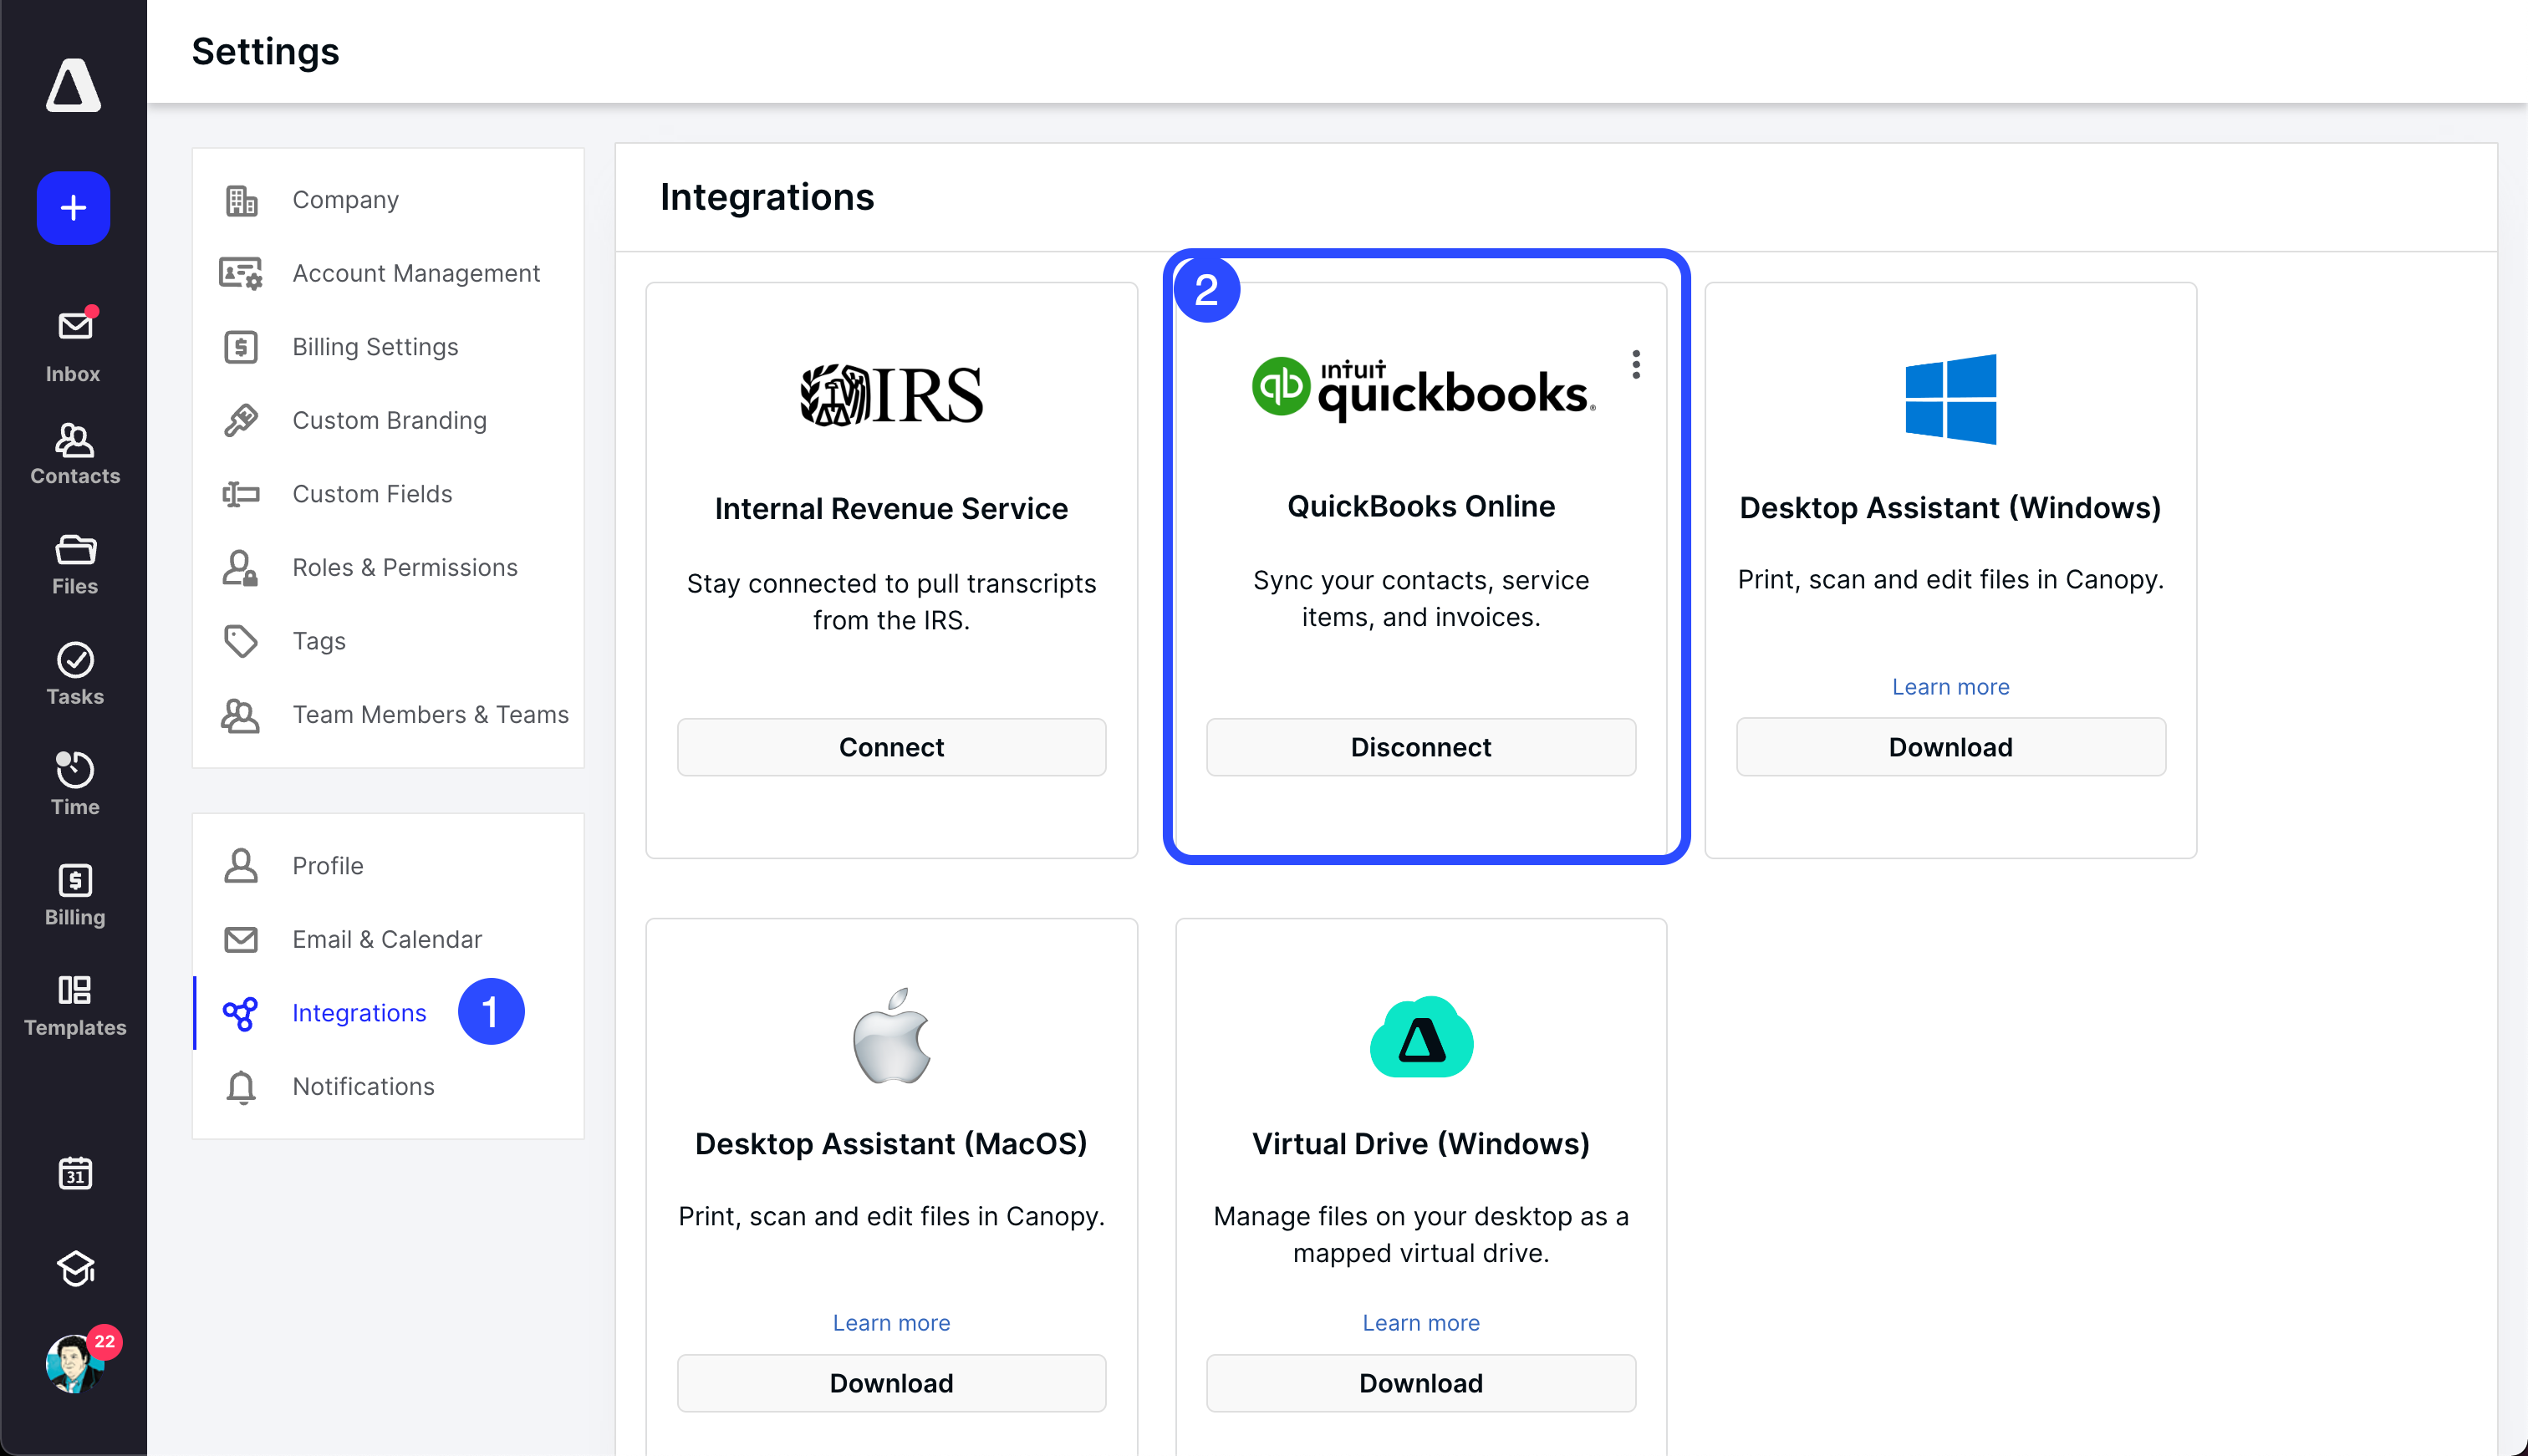This screenshot has height=1456, width=2528.
Task: Open the Inbox section
Action: [71, 345]
